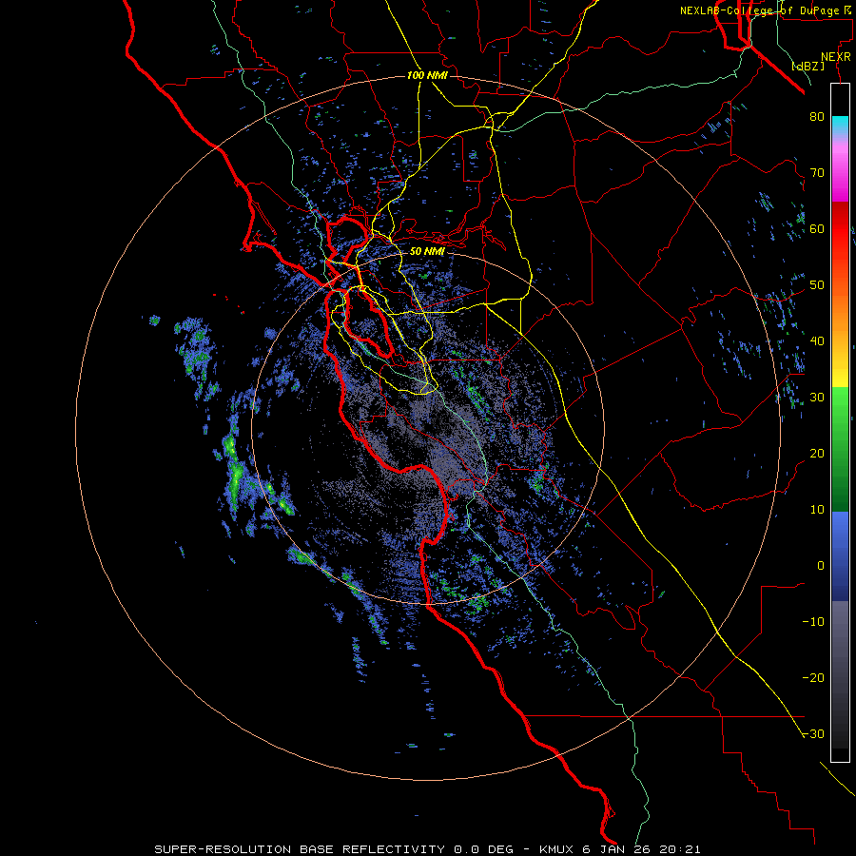Click the "50 NMI" range ring label
The width and height of the screenshot is (856, 856).
tap(427, 252)
